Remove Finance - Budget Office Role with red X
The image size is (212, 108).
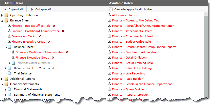pyautogui.click(x=54, y=26)
